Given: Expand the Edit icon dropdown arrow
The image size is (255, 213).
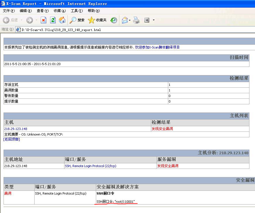Looking at the screenshot, I should tap(154, 20).
